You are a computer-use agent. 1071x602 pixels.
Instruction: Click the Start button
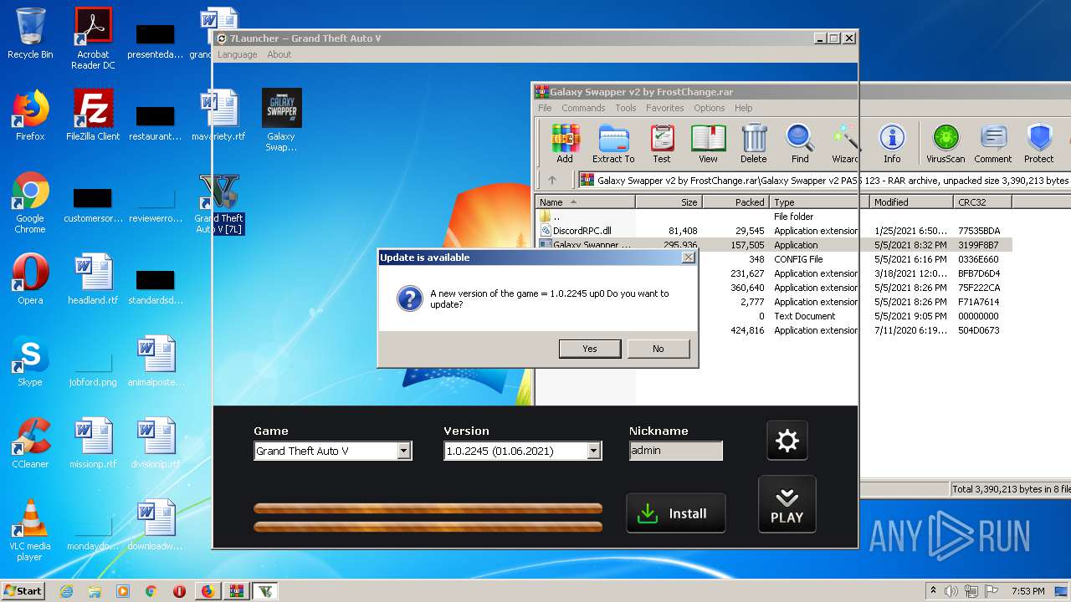(23, 590)
